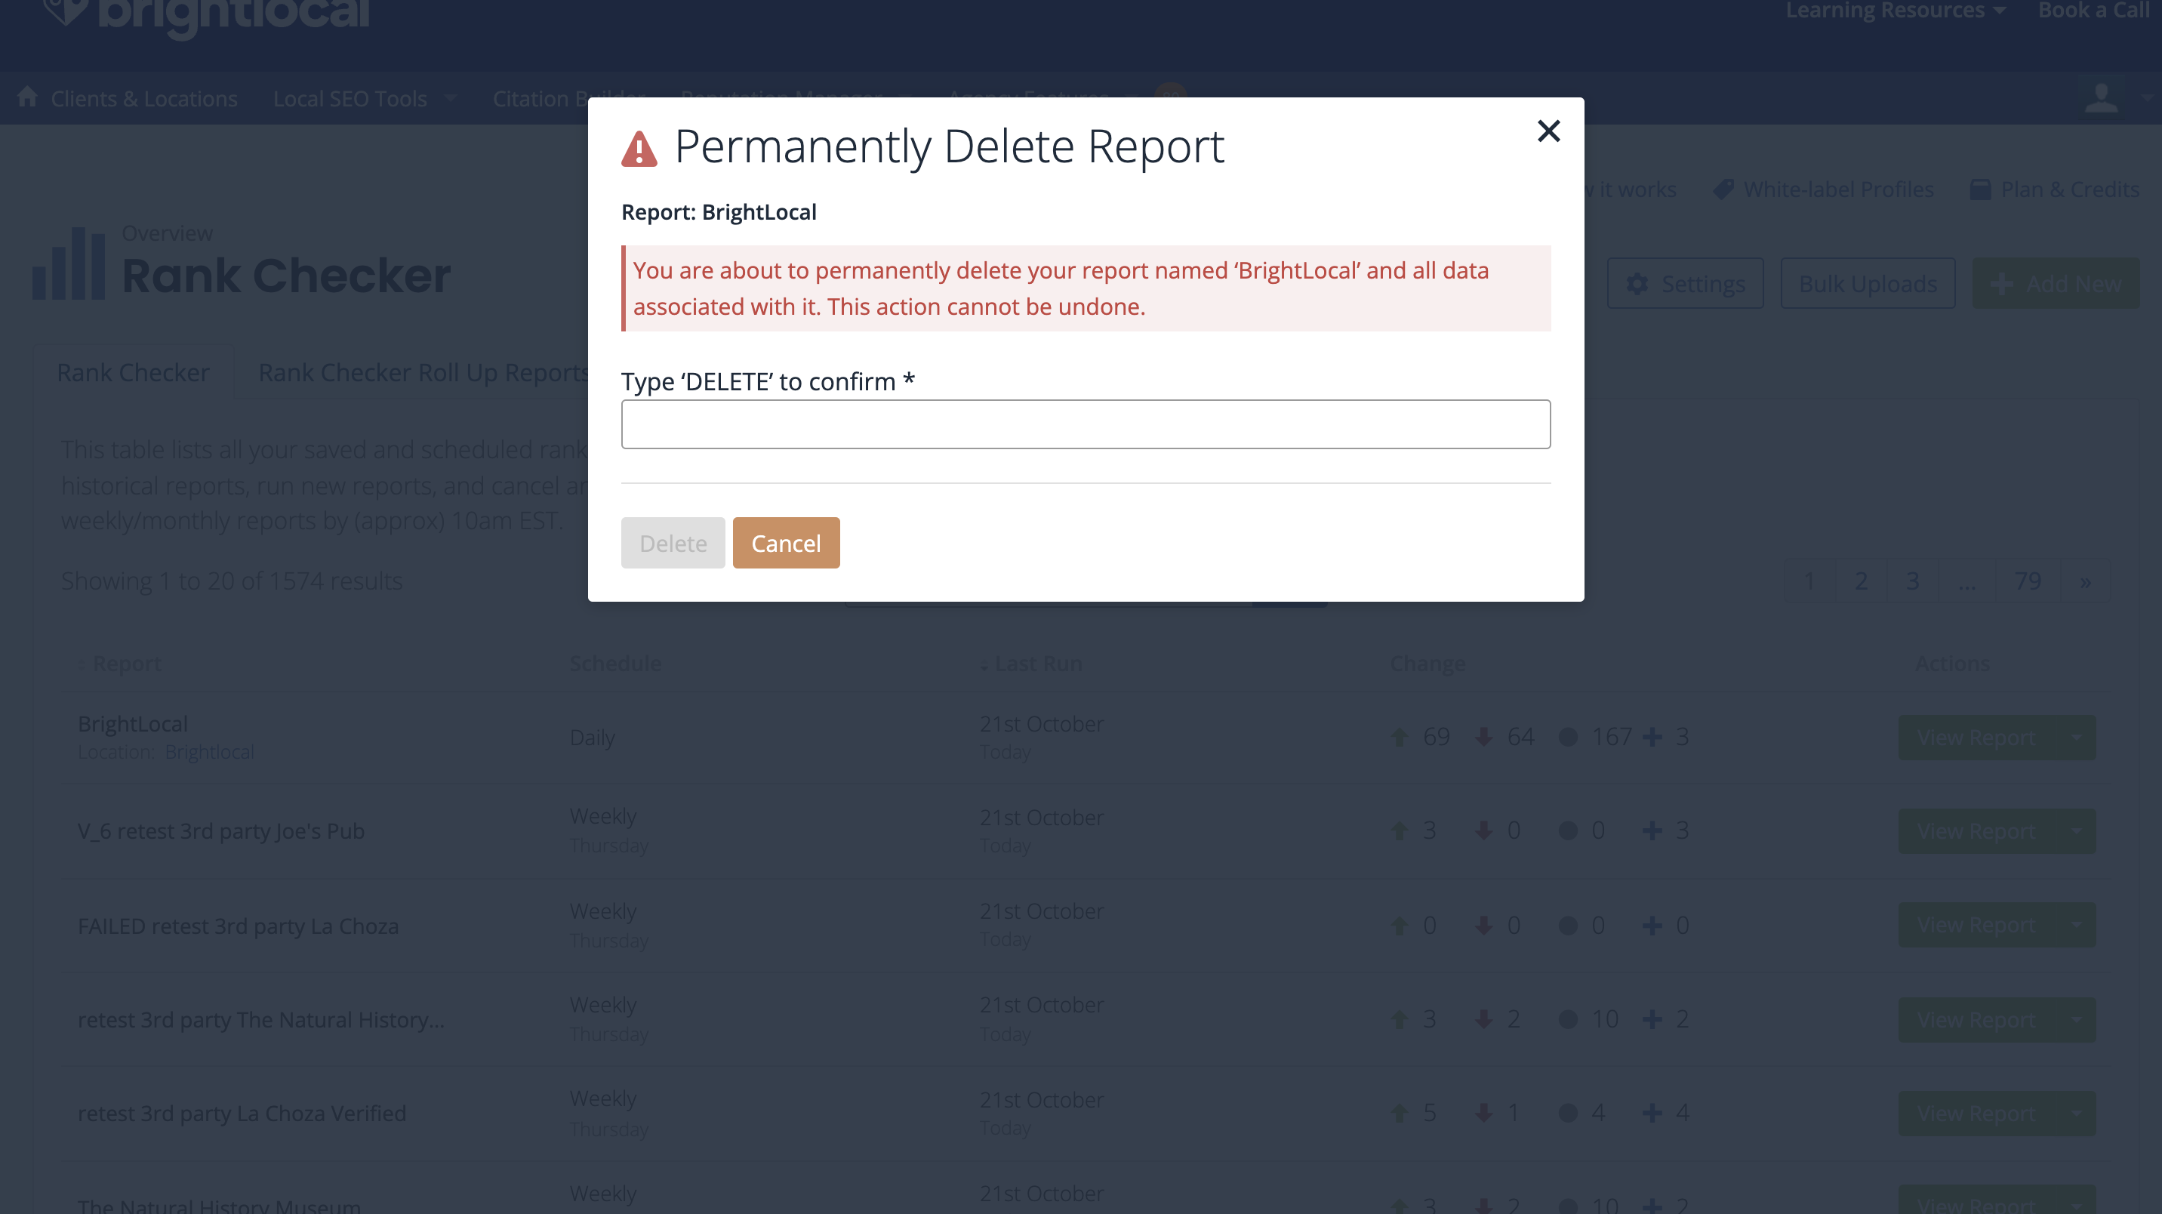
Task: Expand the BrightLocal View Report dropdown arrow
Action: (2075, 737)
